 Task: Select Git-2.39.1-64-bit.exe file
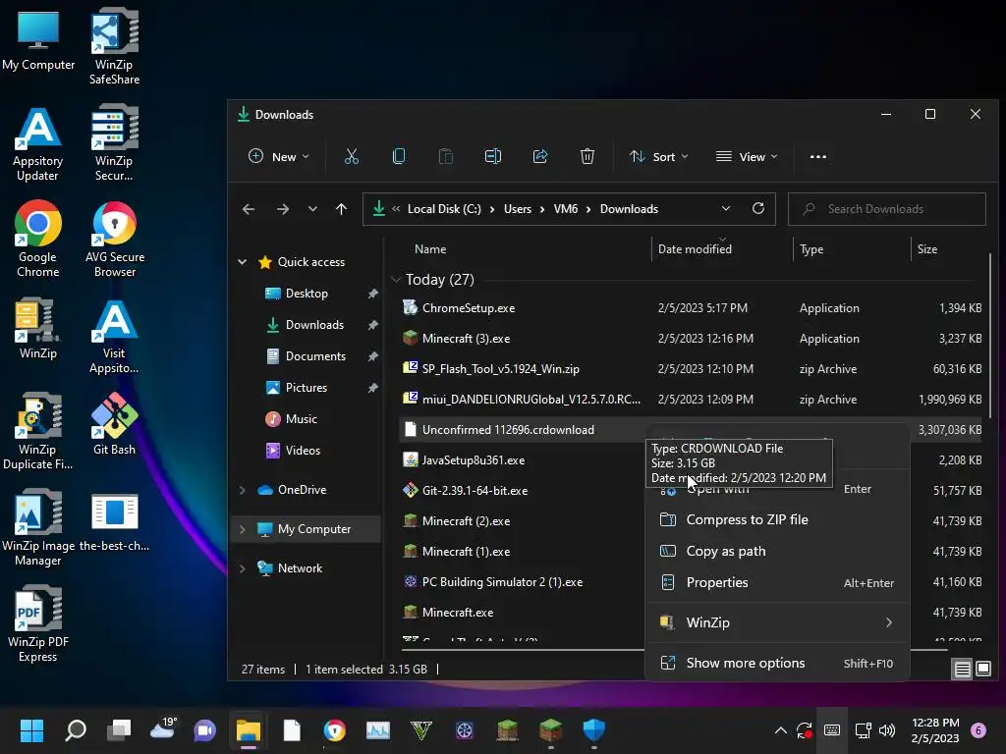click(475, 491)
